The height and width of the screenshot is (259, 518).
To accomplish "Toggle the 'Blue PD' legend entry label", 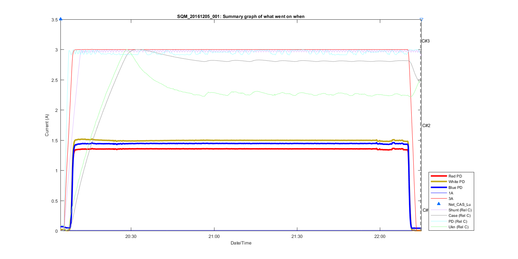I will coord(455,187).
